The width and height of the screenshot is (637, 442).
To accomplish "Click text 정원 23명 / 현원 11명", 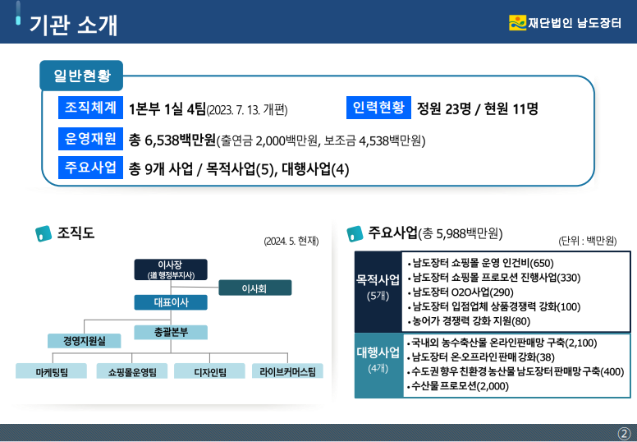I will pyautogui.click(x=478, y=108).
